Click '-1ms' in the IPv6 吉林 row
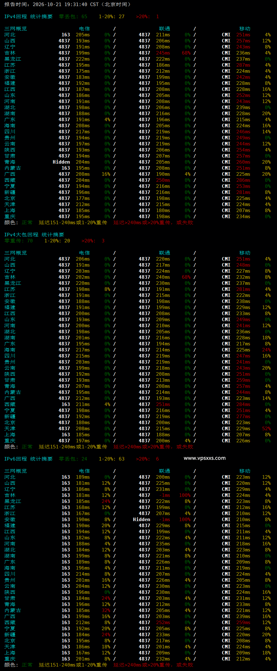 point(165,495)
